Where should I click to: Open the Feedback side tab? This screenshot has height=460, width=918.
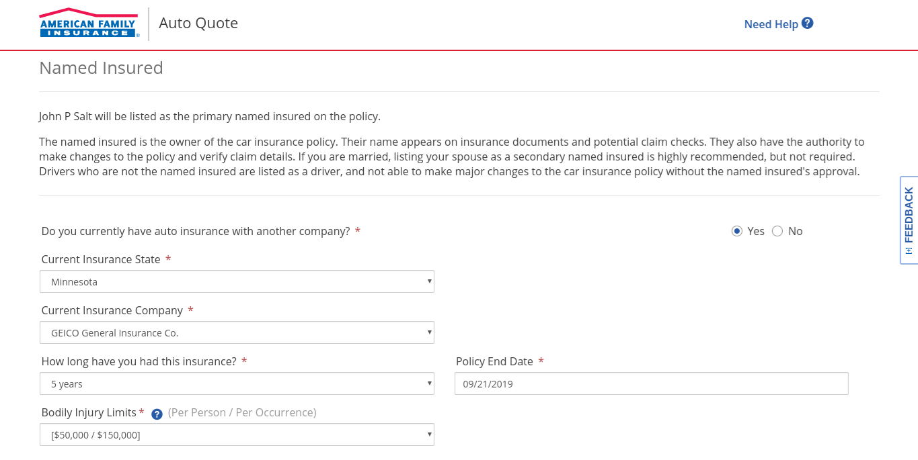[x=909, y=215]
